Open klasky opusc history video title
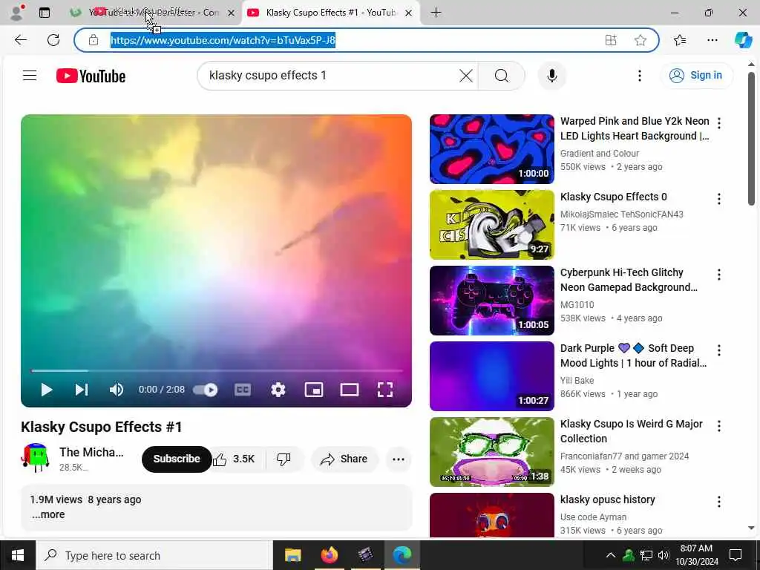 (607, 499)
